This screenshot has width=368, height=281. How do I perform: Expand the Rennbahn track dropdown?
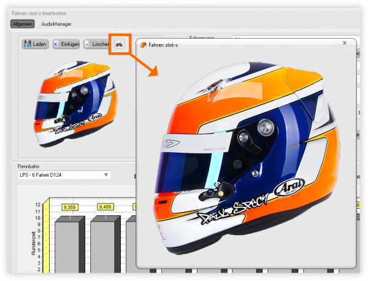point(106,175)
